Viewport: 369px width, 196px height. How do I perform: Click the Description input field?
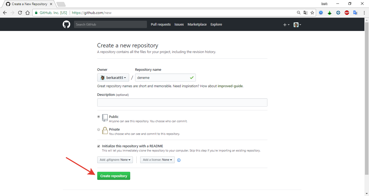tap(182, 103)
